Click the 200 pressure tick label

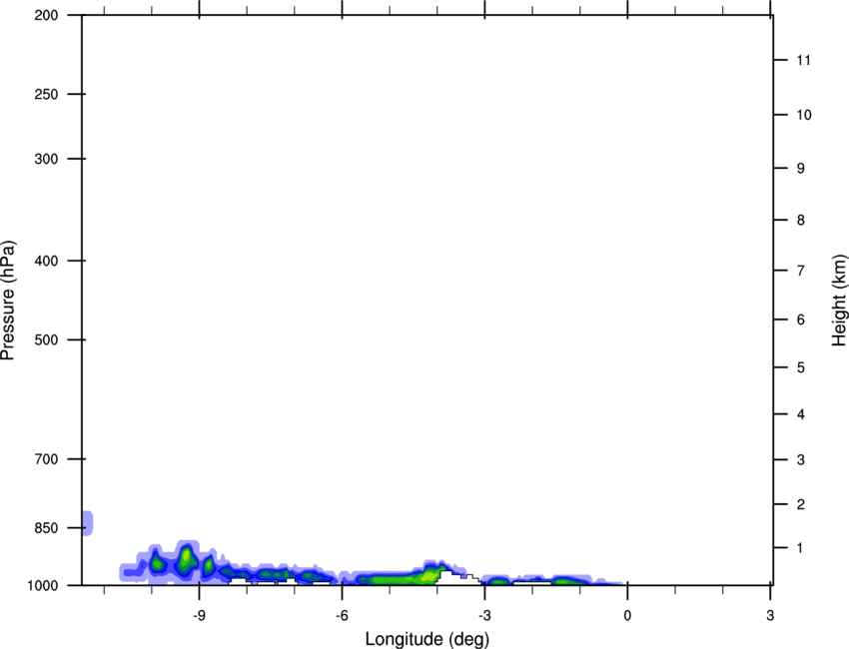46,15
